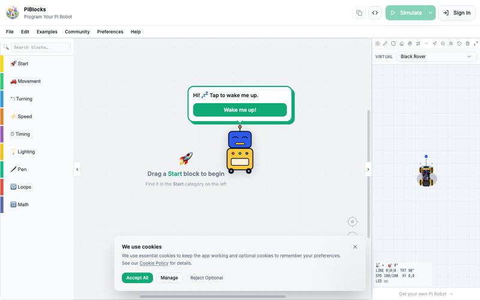Open the Black Rover robot dropdown
This screenshot has height=300, width=480.
coord(436,56)
